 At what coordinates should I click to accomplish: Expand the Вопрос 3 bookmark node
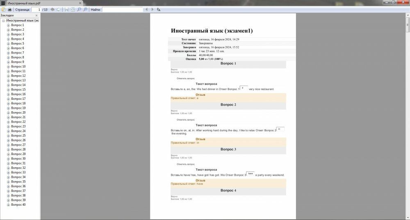pos(8,34)
